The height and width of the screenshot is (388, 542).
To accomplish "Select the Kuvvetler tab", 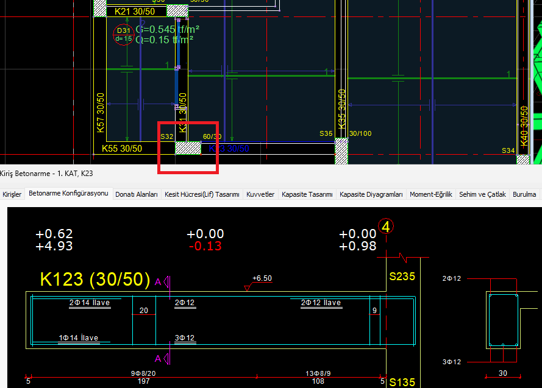I will pos(260,194).
